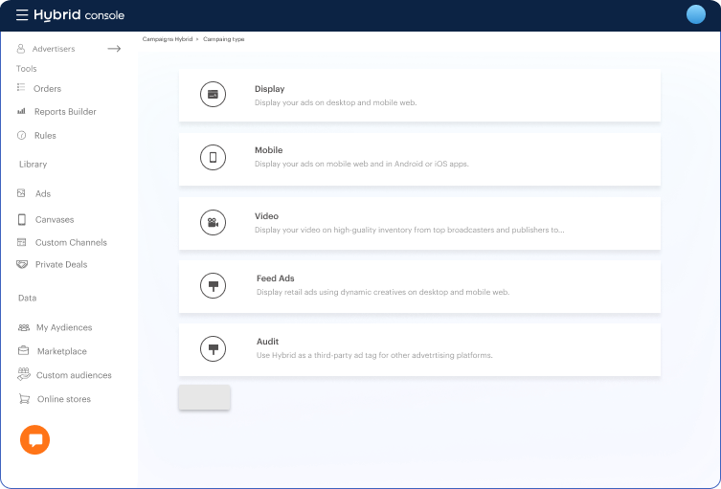The height and width of the screenshot is (489, 721).
Task: Click the Advertisers person icon
Action: pyautogui.click(x=21, y=48)
